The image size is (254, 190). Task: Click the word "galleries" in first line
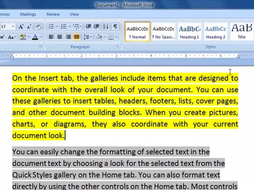click(104, 78)
